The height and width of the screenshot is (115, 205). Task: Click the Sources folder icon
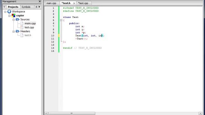(17, 19)
